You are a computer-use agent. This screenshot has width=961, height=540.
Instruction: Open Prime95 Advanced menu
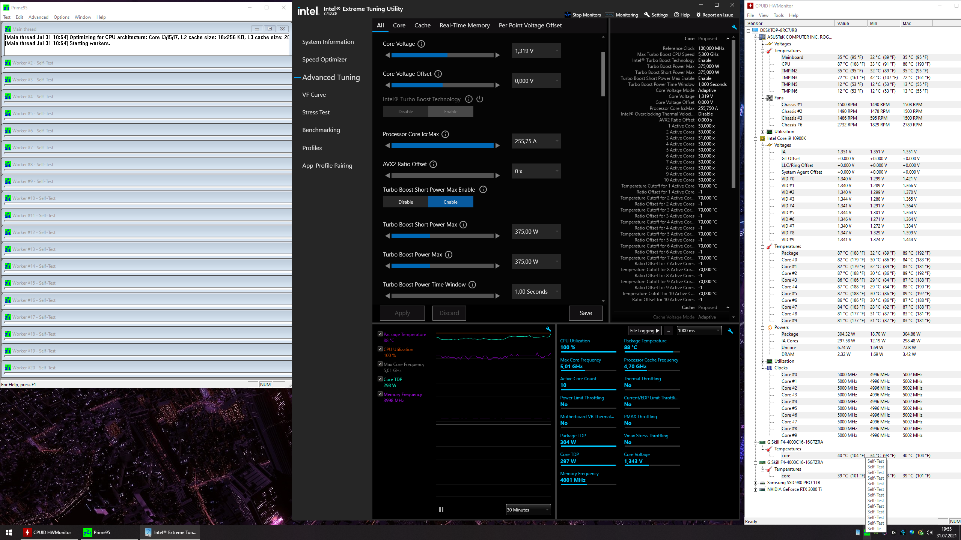(x=38, y=17)
